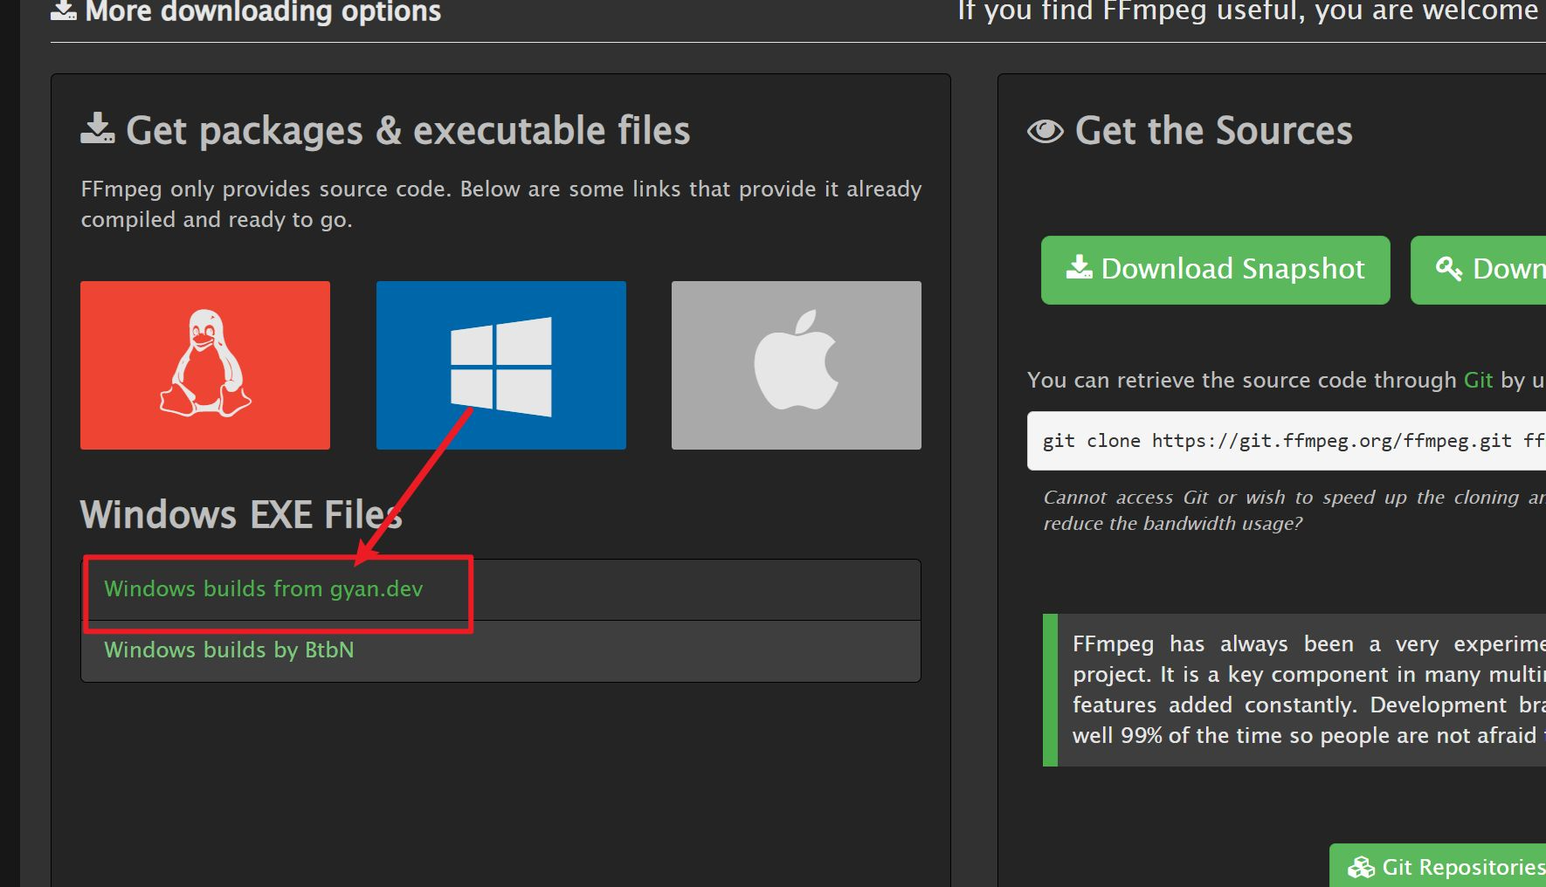Select the Windows logo download tile
The width and height of the screenshot is (1546, 887).
[501, 365]
